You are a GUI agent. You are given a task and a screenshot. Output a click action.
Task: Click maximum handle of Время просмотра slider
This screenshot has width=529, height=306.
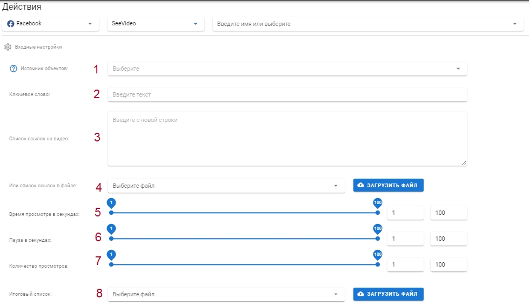tap(378, 213)
